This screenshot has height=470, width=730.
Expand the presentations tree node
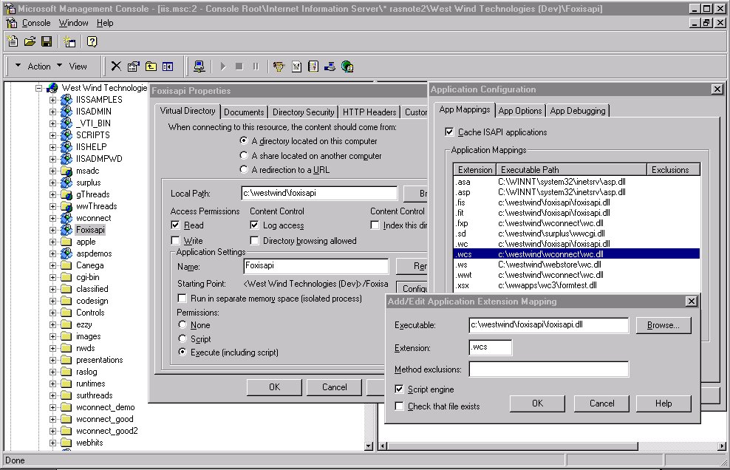point(52,360)
